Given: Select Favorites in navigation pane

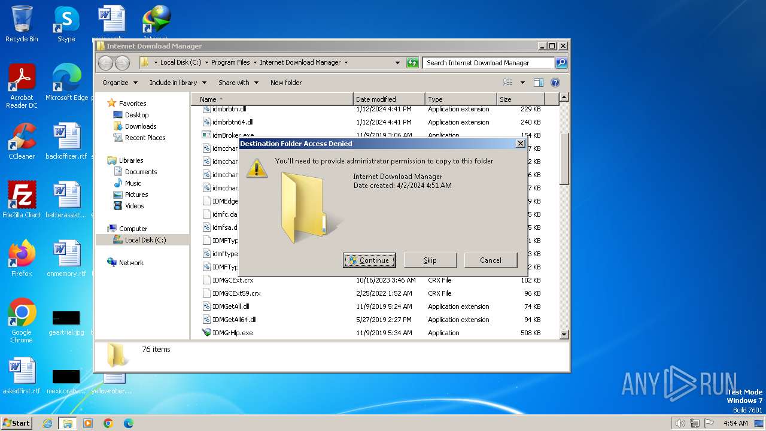Looking at the screenshot, I should pyautogui.click(x=132, y=104).
